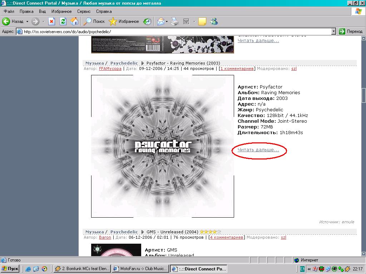Launch Messenger from toolbar people icon

[214, 21]
